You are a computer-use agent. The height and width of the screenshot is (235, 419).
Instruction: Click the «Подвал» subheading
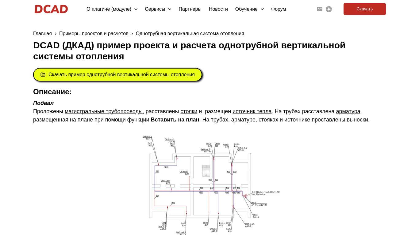pyautogui.click(x=43, y=103)
